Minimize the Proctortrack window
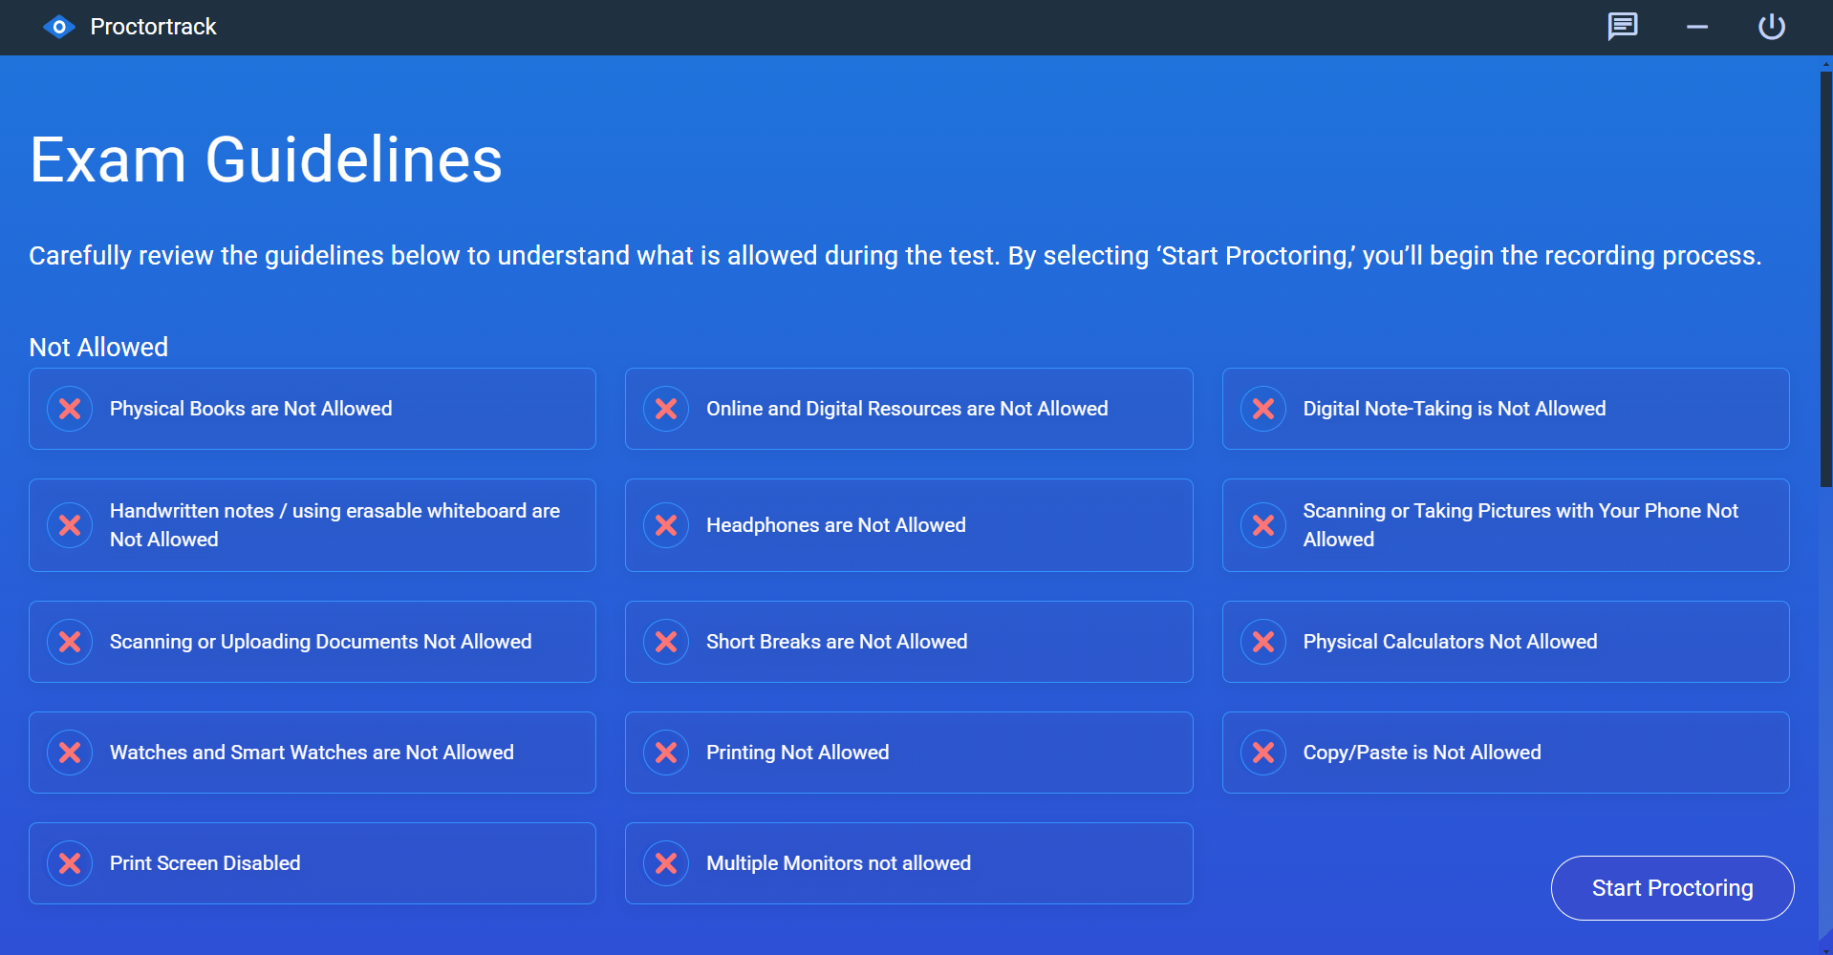The width and height of the screenshot is (1833, 955). pos(1697,27)
